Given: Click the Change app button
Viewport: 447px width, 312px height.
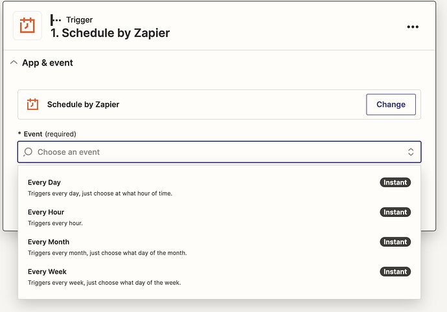Looking at the screenshot, I should pos(391,105).
